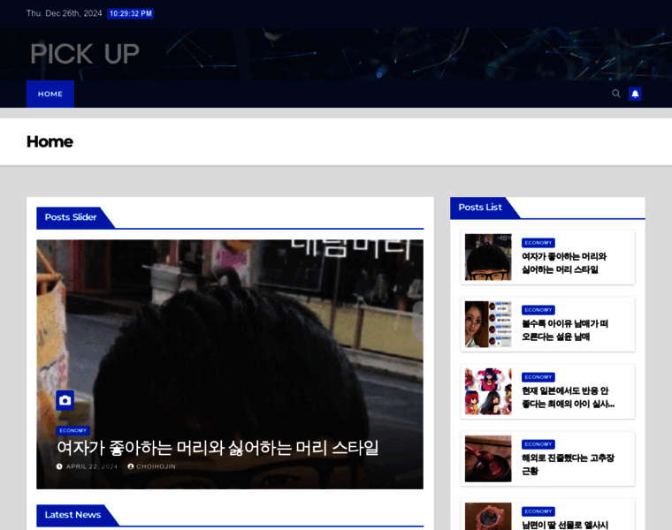Screen dimensions: 672x530
Task: Click the Posts Slider section heading
Action: click(71, 217)
